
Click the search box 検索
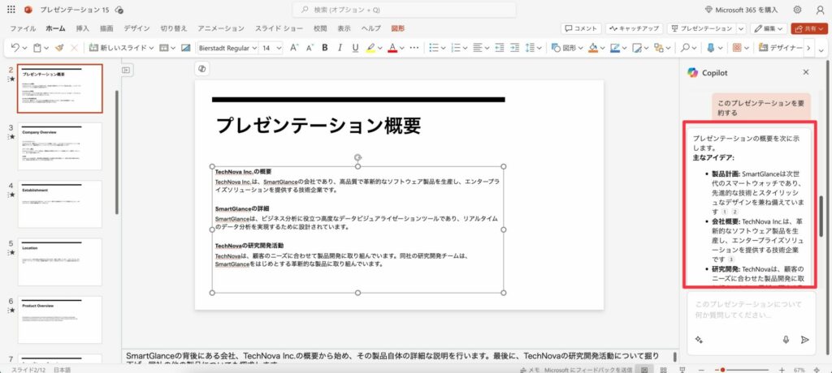click(x=404, y=10)
